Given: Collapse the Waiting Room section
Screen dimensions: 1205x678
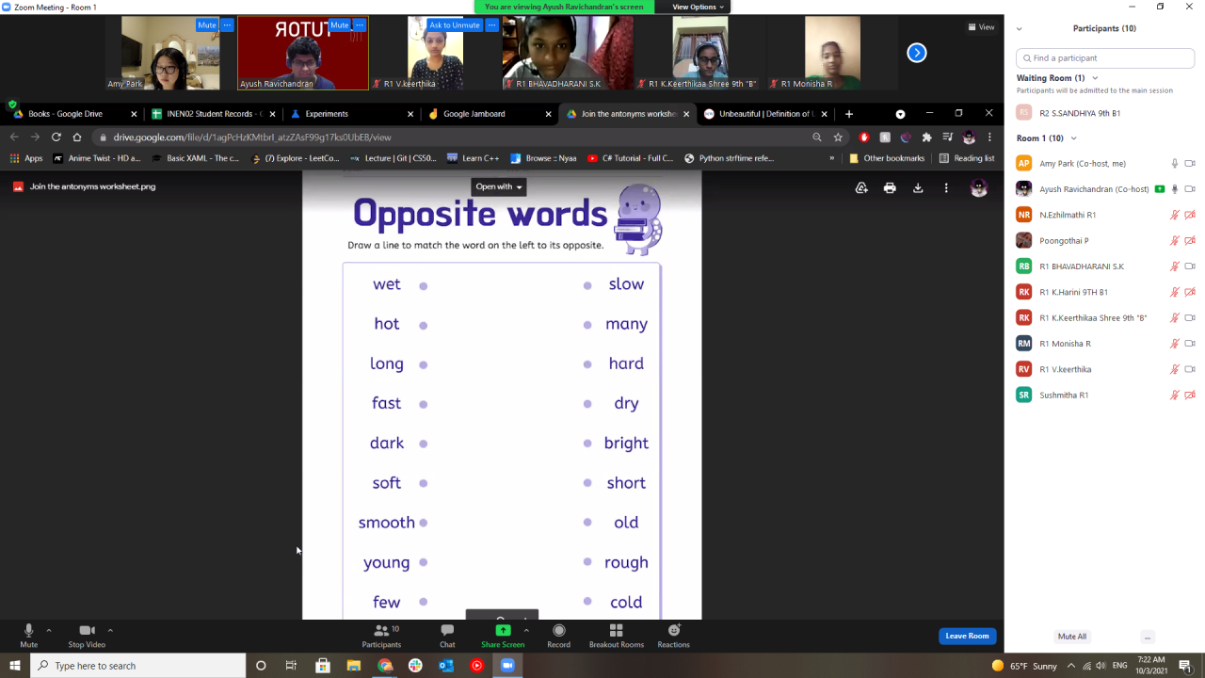Looking at the screenshot, I should [1095, 78].
